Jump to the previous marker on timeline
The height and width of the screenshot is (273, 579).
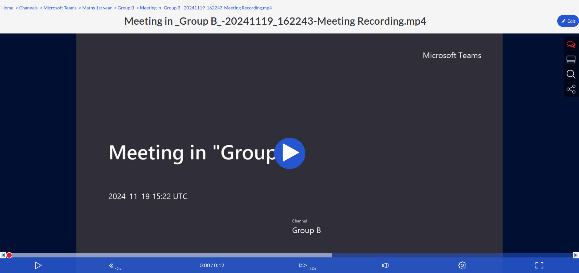(x=3, y=255)
